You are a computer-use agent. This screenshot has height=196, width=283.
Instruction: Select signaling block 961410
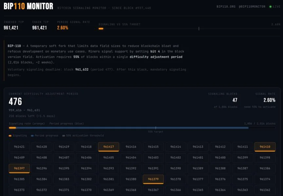pyautogui.click(x=265, y=147)
